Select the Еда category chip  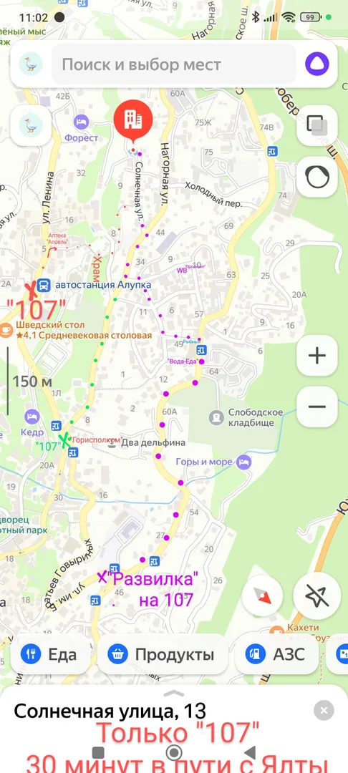coord(50,655)
